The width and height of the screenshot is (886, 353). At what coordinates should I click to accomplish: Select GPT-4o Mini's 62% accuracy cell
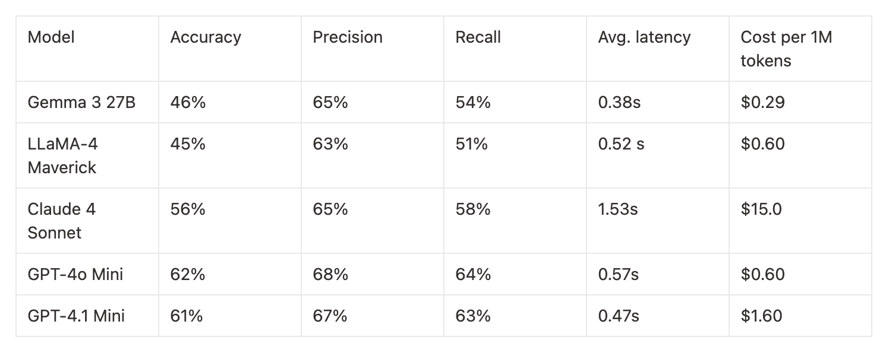(230, 274)
